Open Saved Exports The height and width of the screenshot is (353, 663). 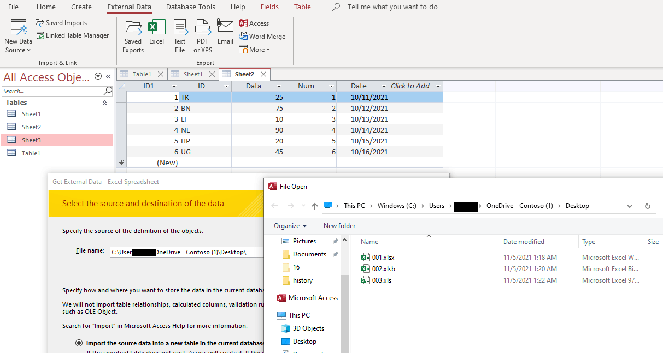(x=133, y=37)
